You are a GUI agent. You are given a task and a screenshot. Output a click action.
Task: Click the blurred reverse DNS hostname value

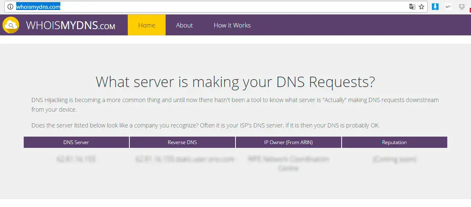click(x=184, y=159)
